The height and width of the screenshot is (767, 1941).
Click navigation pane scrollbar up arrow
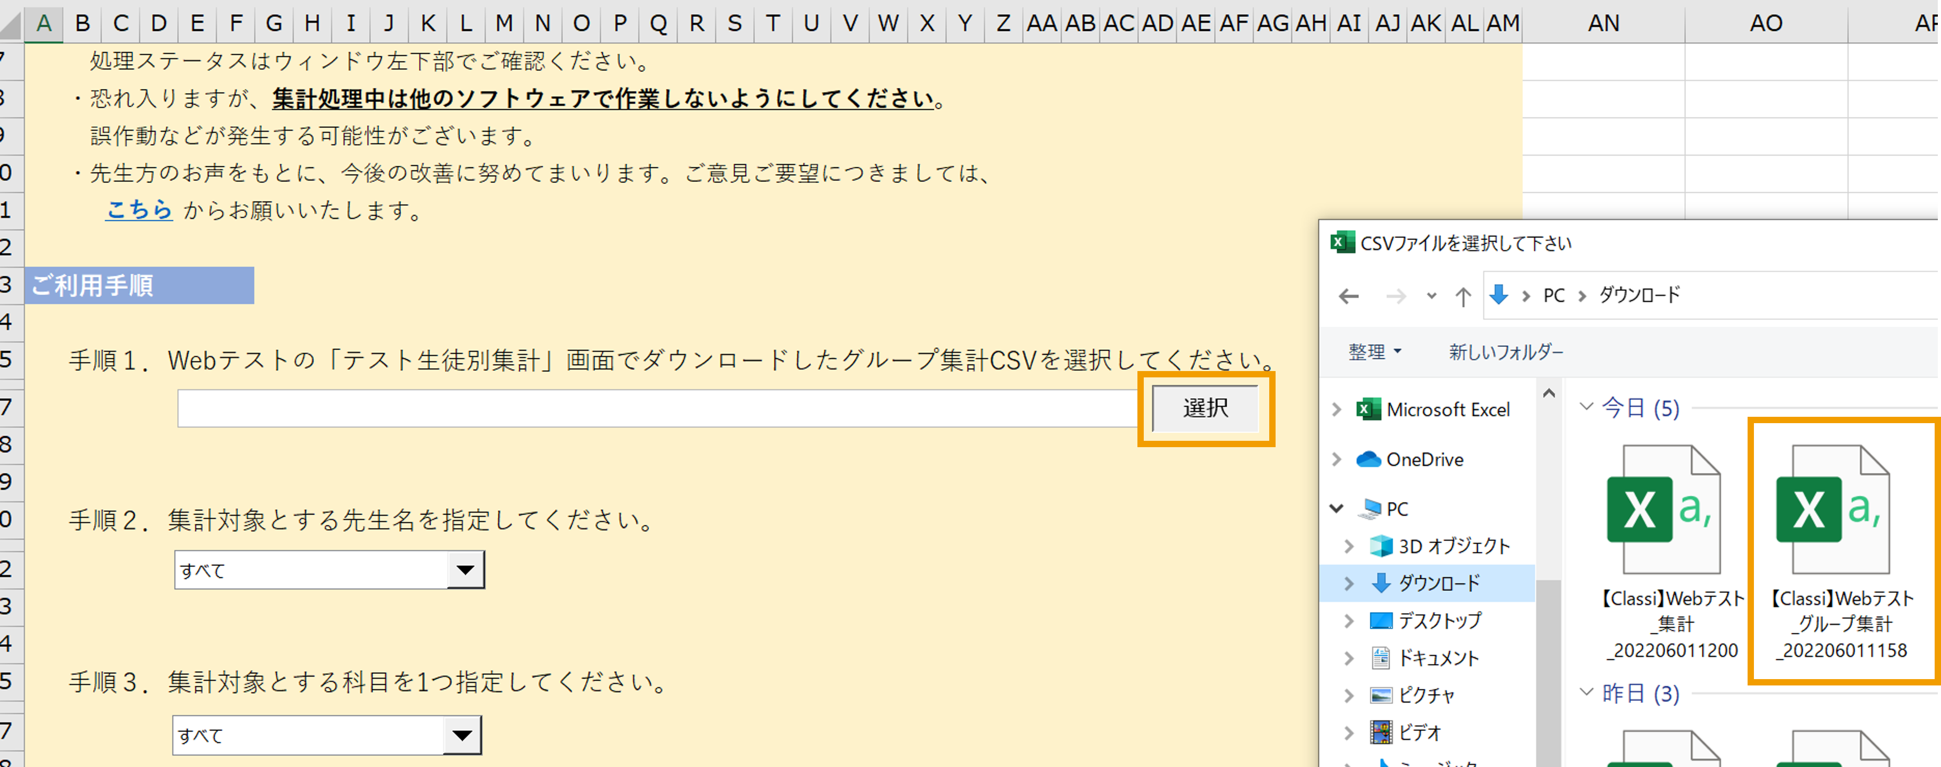pos(1548,393)
